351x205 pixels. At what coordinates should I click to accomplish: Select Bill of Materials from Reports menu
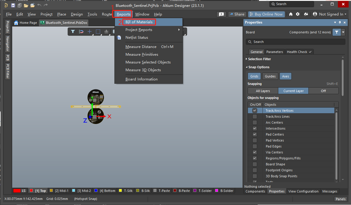(x=139, y=22)
